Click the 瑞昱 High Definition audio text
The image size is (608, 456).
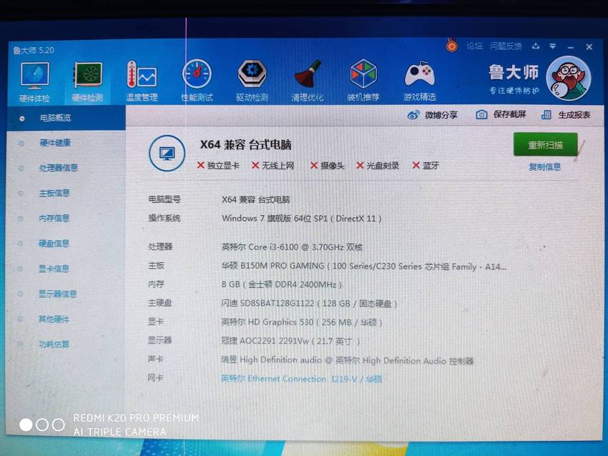[347, 360]
